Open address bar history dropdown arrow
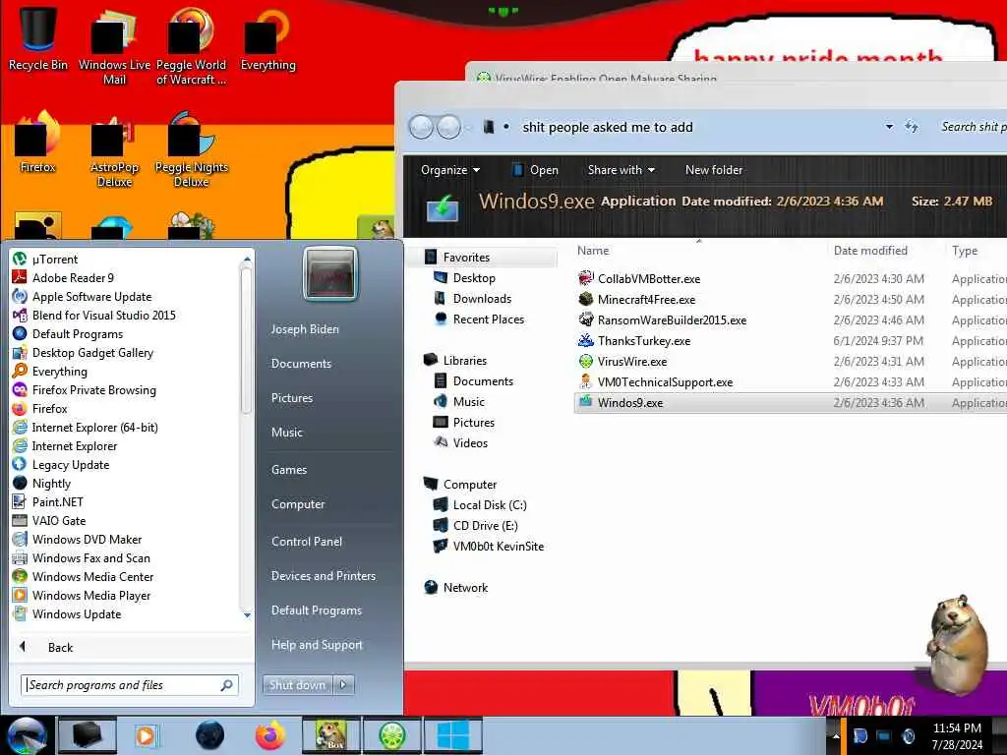The height and width of the screenshot is (755, 1007). pos(889,127)
